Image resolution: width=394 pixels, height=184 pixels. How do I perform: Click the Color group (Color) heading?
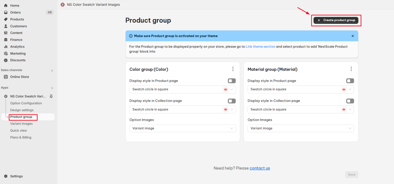click(x=149, y=69)
